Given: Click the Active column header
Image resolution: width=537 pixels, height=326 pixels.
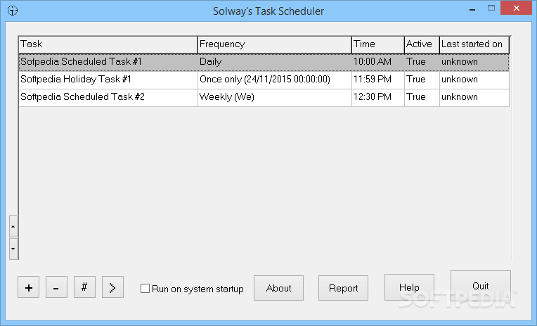Looking at the screenshot, I should click(x=422, y=44).
